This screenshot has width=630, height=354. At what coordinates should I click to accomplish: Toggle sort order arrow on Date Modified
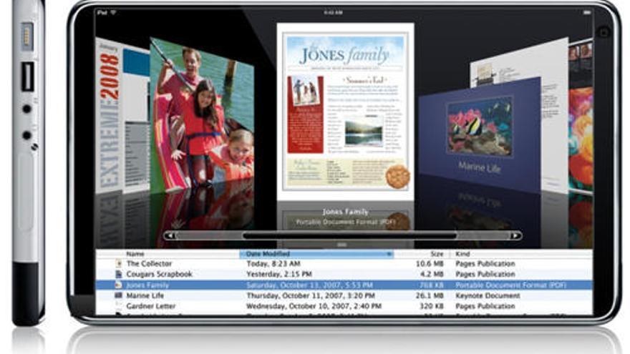(x=389, y=254)
